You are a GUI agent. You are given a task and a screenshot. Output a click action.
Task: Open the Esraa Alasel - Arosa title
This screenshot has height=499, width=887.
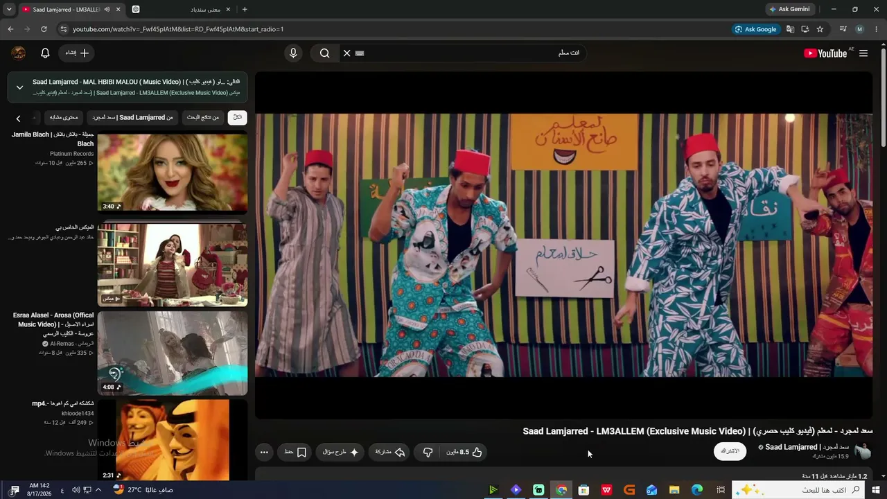point(53,324)
